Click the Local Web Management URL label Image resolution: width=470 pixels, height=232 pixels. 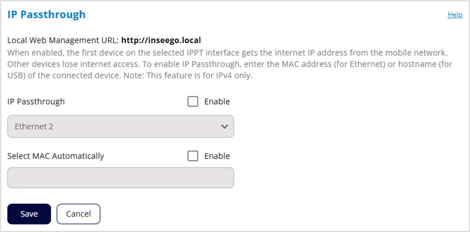coord(63,40)
